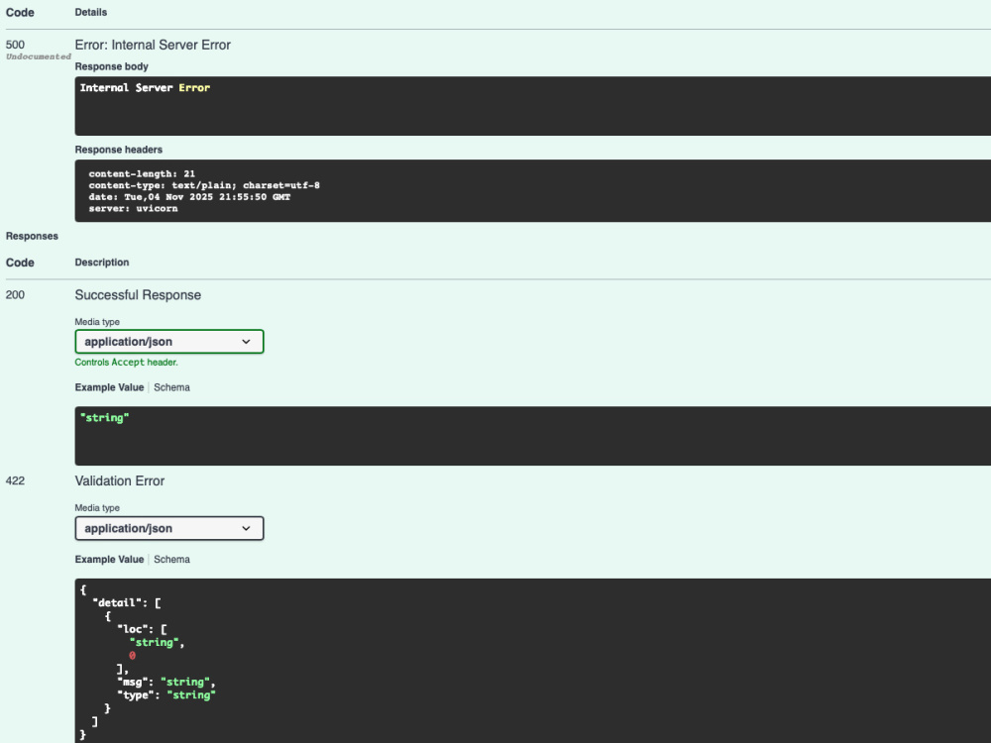Click the Controls Accept header note
The image size is (991, 743).
[127, 362]
